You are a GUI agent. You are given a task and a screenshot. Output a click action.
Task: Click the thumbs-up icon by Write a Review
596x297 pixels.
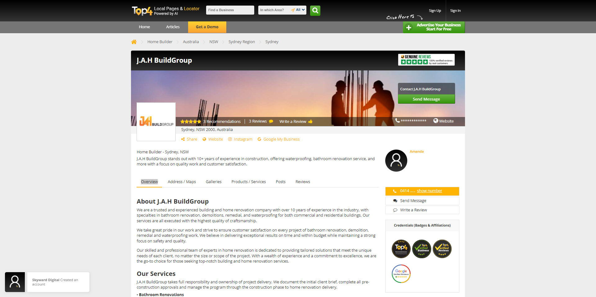pos(310,121)
